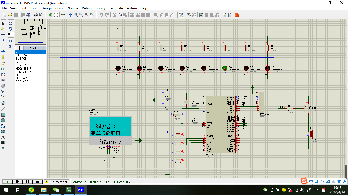Rotate the selection anti-clockwise
The image size is (348, 195).
[10, 29]
